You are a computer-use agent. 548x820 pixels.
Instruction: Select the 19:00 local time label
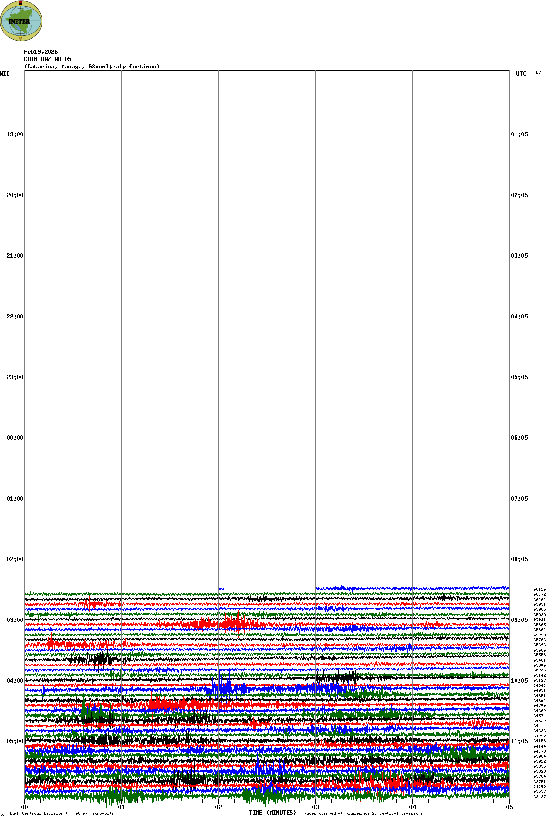[x=15, y=134]
